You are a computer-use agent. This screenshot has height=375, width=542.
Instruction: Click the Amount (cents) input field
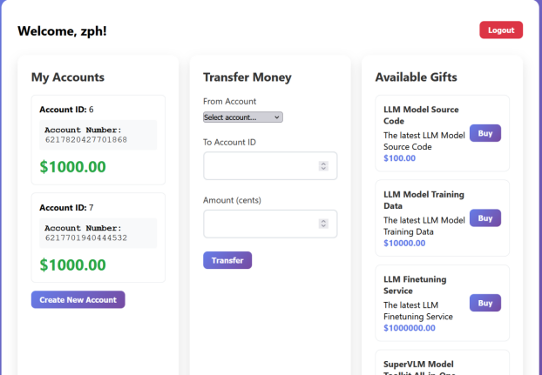coord(270,224)
